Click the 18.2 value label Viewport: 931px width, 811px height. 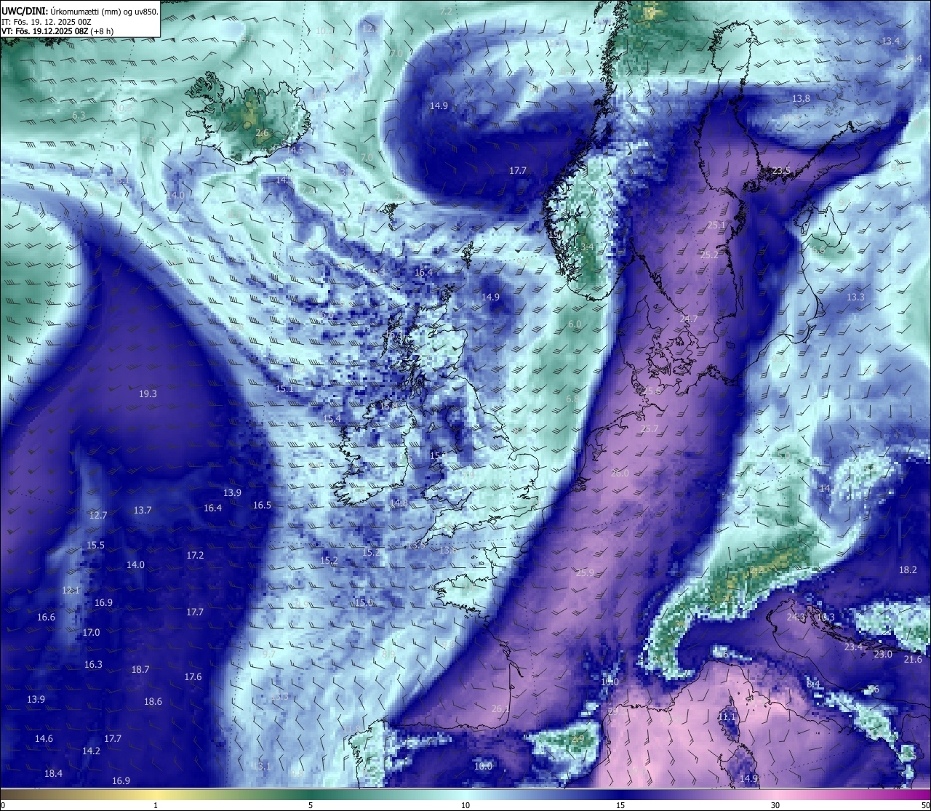point(908,570)
